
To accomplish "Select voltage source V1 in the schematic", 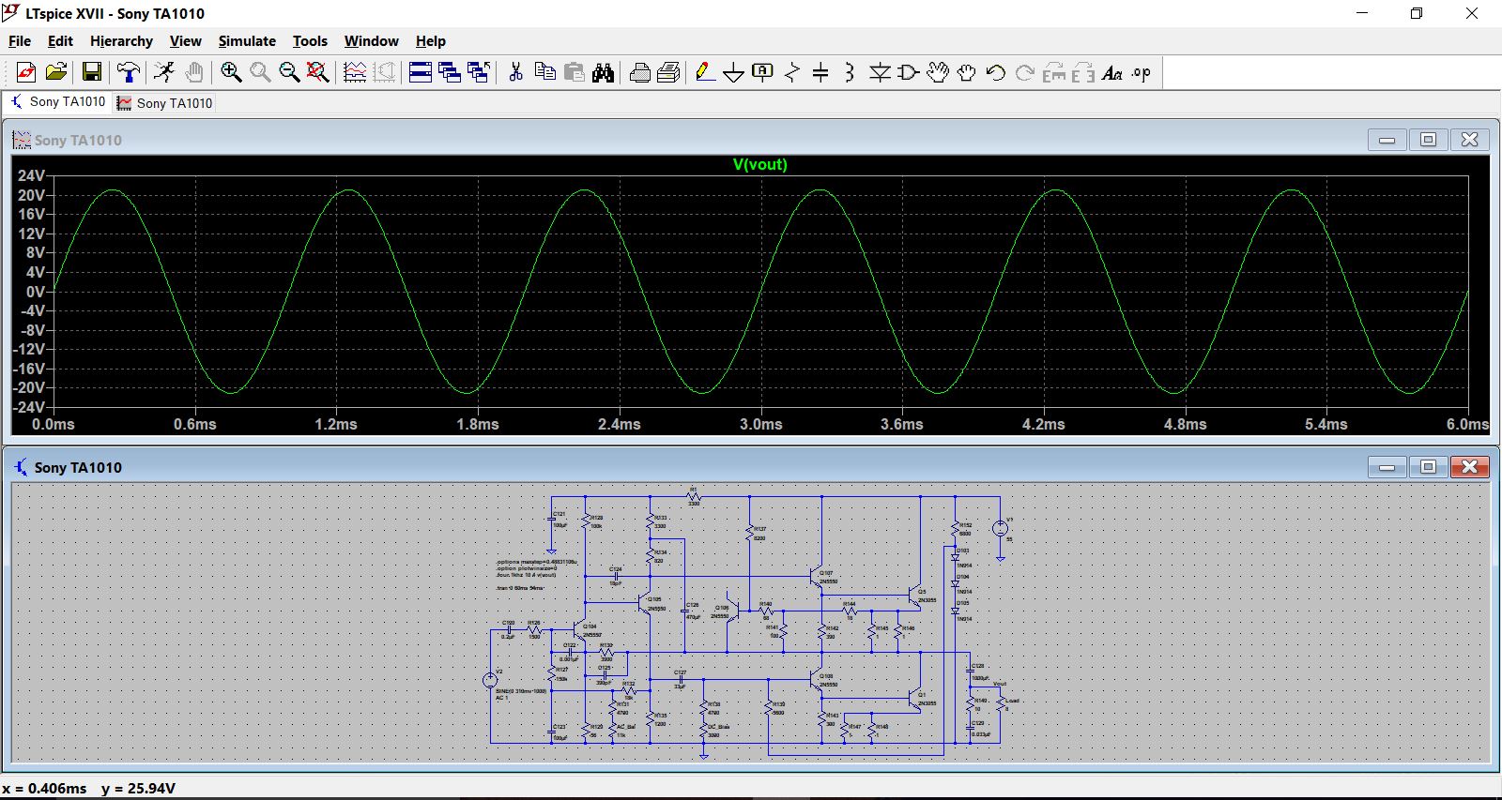I will click(1001, 529).
